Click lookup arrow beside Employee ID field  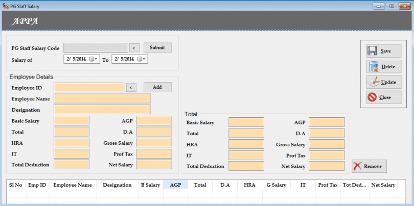click(131, 88)
